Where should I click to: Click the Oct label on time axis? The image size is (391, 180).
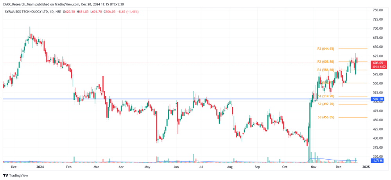tap(285, 167)
